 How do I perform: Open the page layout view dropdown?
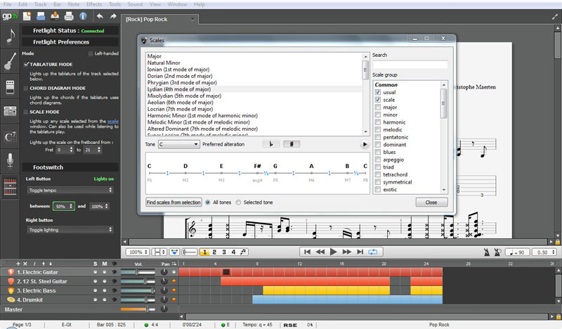coord(159,252)
